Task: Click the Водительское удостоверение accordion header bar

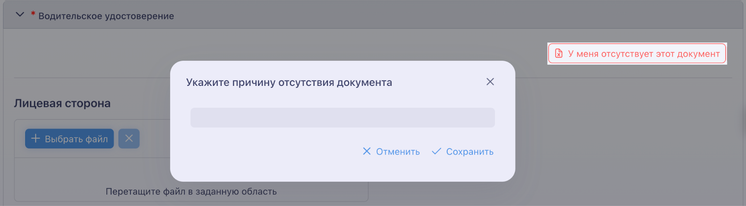Action: click(373, 15)
